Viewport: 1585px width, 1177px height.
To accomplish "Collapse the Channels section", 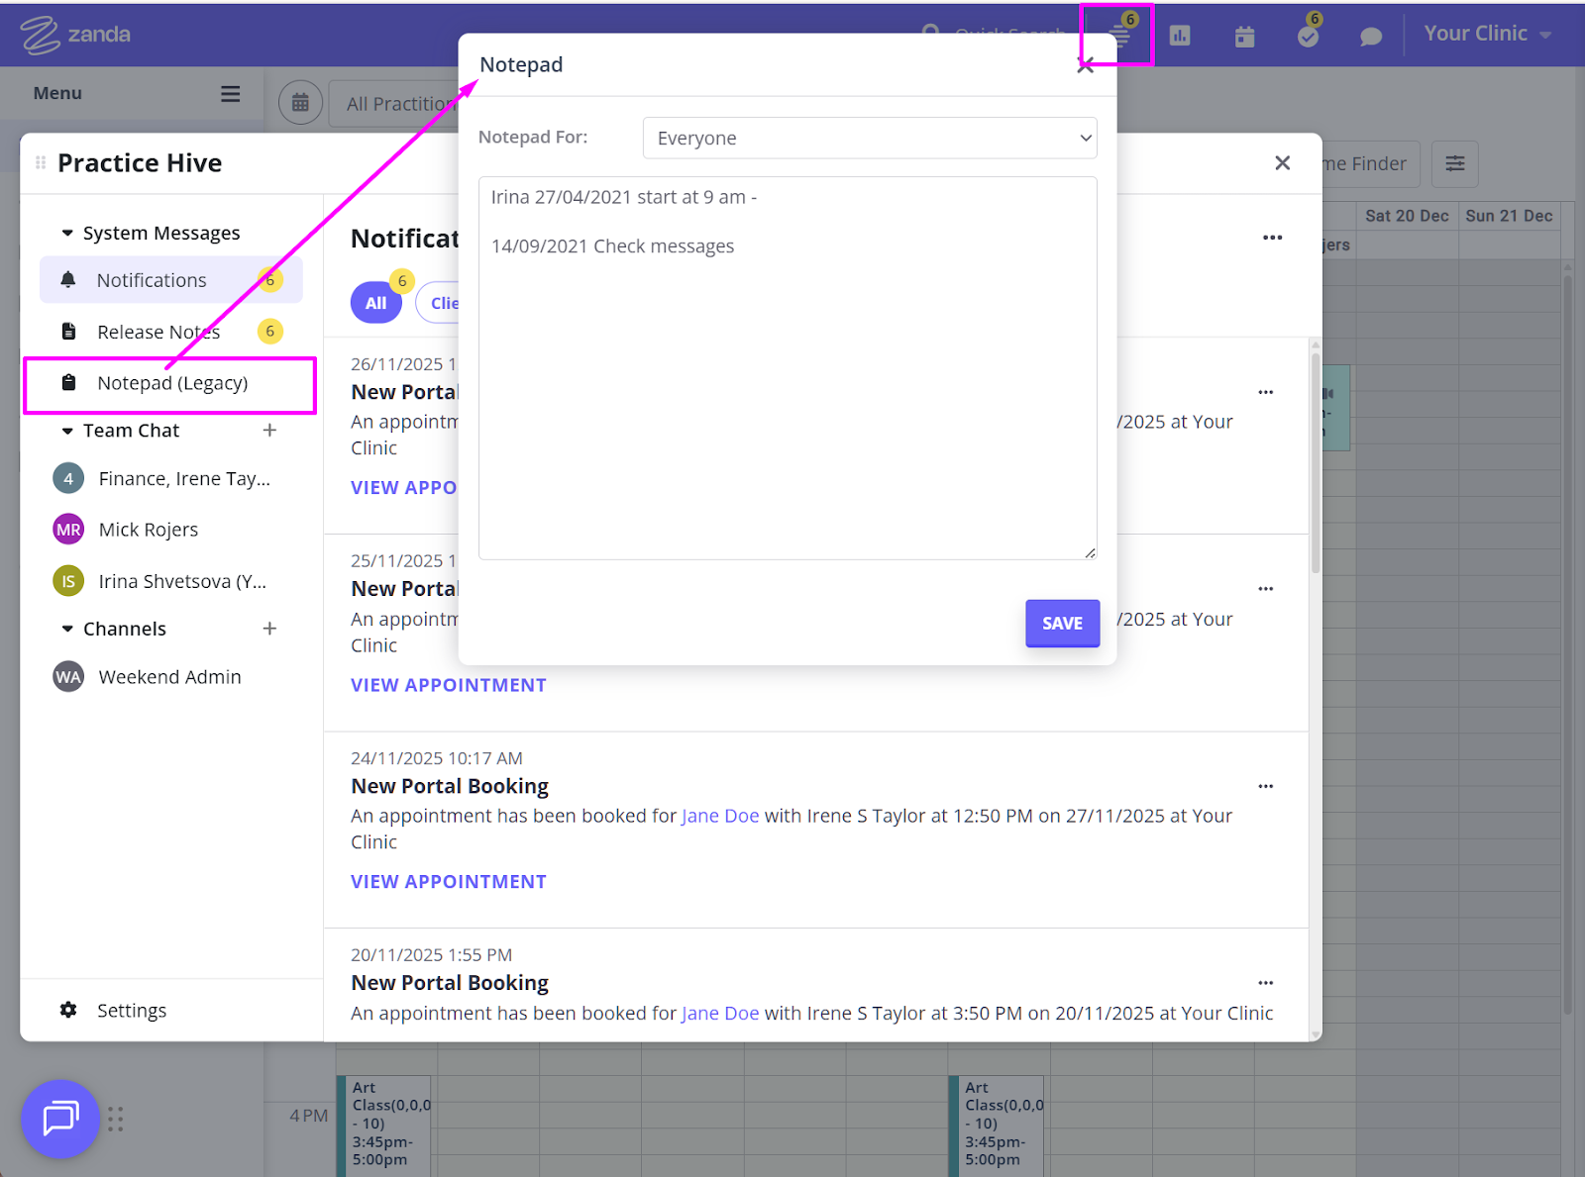I will [x=67, y=629].
